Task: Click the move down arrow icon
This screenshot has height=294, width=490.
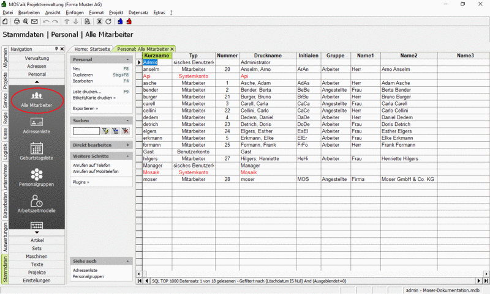Action: coord(75,21)
